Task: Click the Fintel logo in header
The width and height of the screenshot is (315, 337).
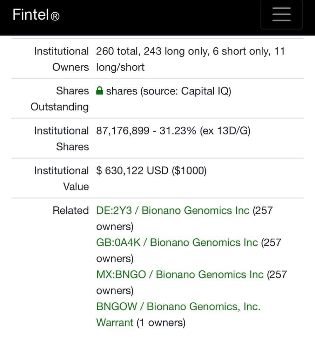Action: [36, 15]
